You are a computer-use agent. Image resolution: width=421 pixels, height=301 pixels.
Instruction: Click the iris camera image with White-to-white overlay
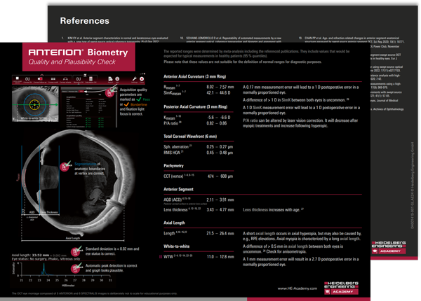[35, 104]
